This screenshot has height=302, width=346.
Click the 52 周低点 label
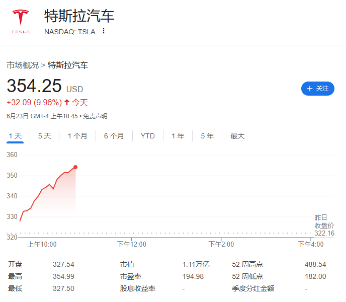point(247,277)
